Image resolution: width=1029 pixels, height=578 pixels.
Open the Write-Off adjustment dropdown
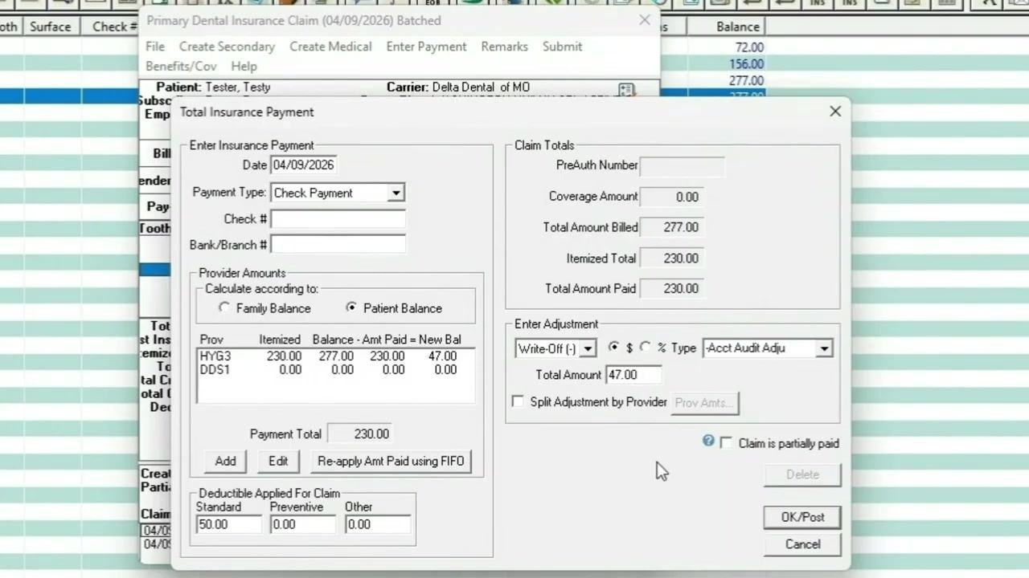click(x=588, y=348)
